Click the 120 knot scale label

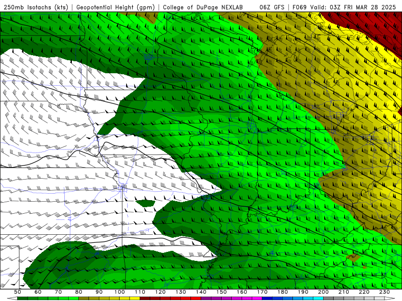pyautogui.click(x=160, y=292)
